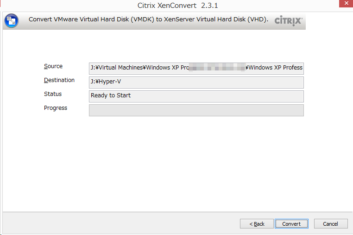Click the Source label
353x235 pixels.
(x=53, y=66)
